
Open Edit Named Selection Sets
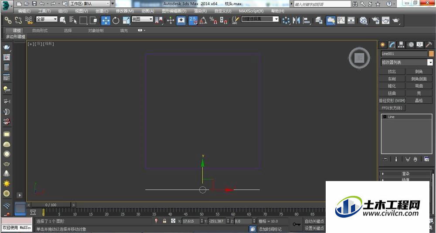235,21
